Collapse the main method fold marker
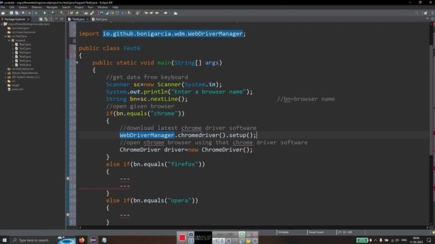Screen dimensions: 435x244 77,62
